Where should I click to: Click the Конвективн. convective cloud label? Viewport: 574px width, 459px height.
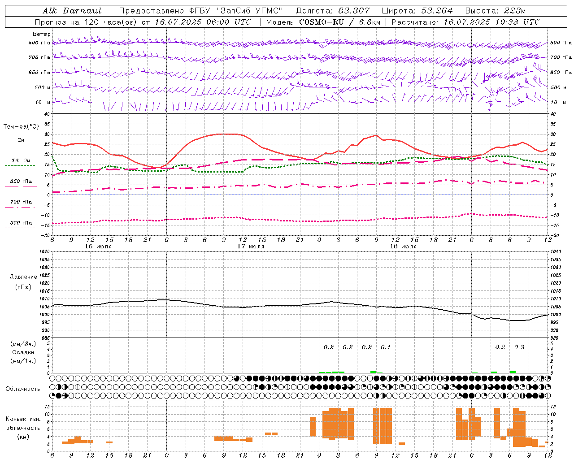pyautogui.click(x=23, y=419)
